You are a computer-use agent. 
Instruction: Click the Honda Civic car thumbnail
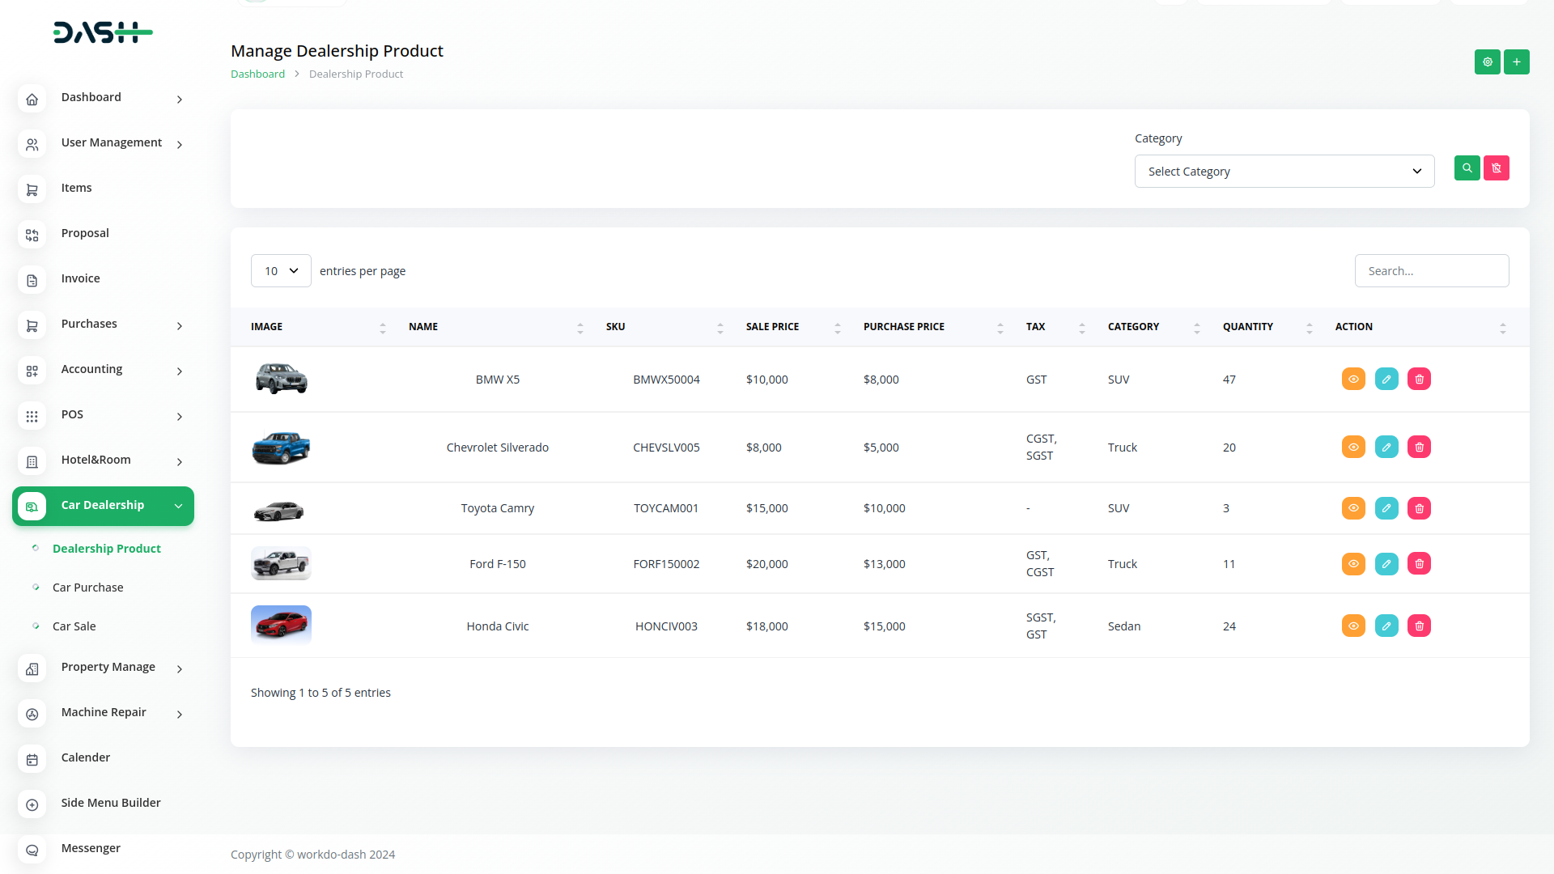pyautogui.click(x=281, y=625)
